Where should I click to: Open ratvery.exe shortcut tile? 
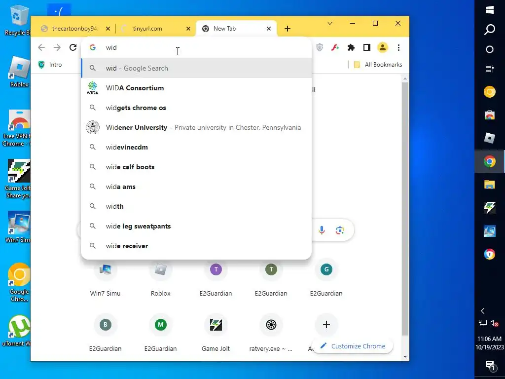(271, 334)
